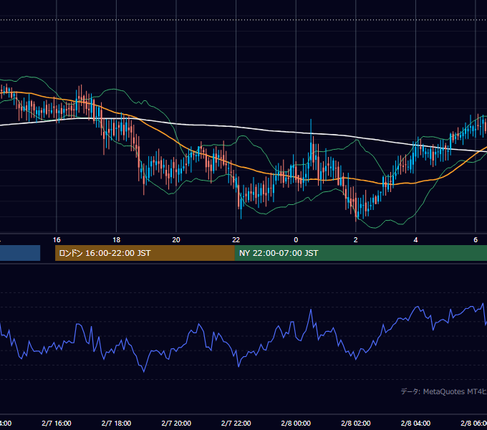Click the "20" hour axis label
The image size is (487, 430).
click(x=176, y=240)
